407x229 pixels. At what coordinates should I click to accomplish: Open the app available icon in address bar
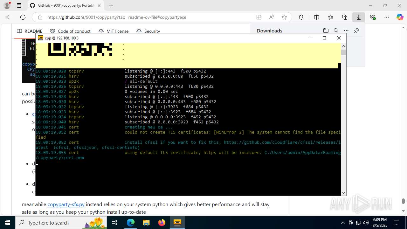coord(259,17)
